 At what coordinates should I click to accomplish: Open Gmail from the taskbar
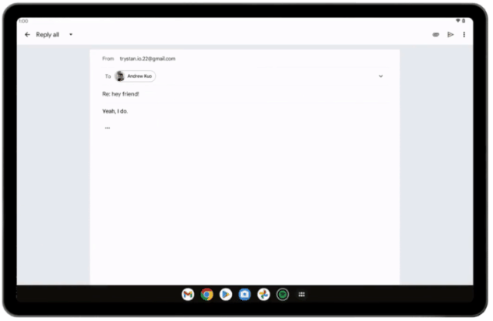click(x=187, y=294)
